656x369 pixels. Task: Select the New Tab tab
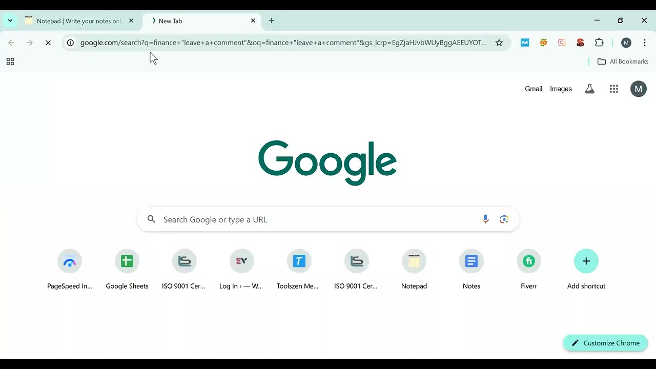[202, 21]
